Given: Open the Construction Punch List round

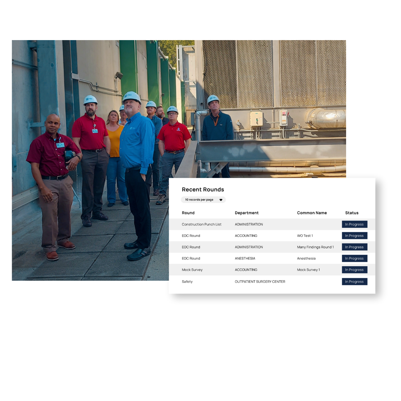Looking at the screenshot, I should (x=201, y=224).
